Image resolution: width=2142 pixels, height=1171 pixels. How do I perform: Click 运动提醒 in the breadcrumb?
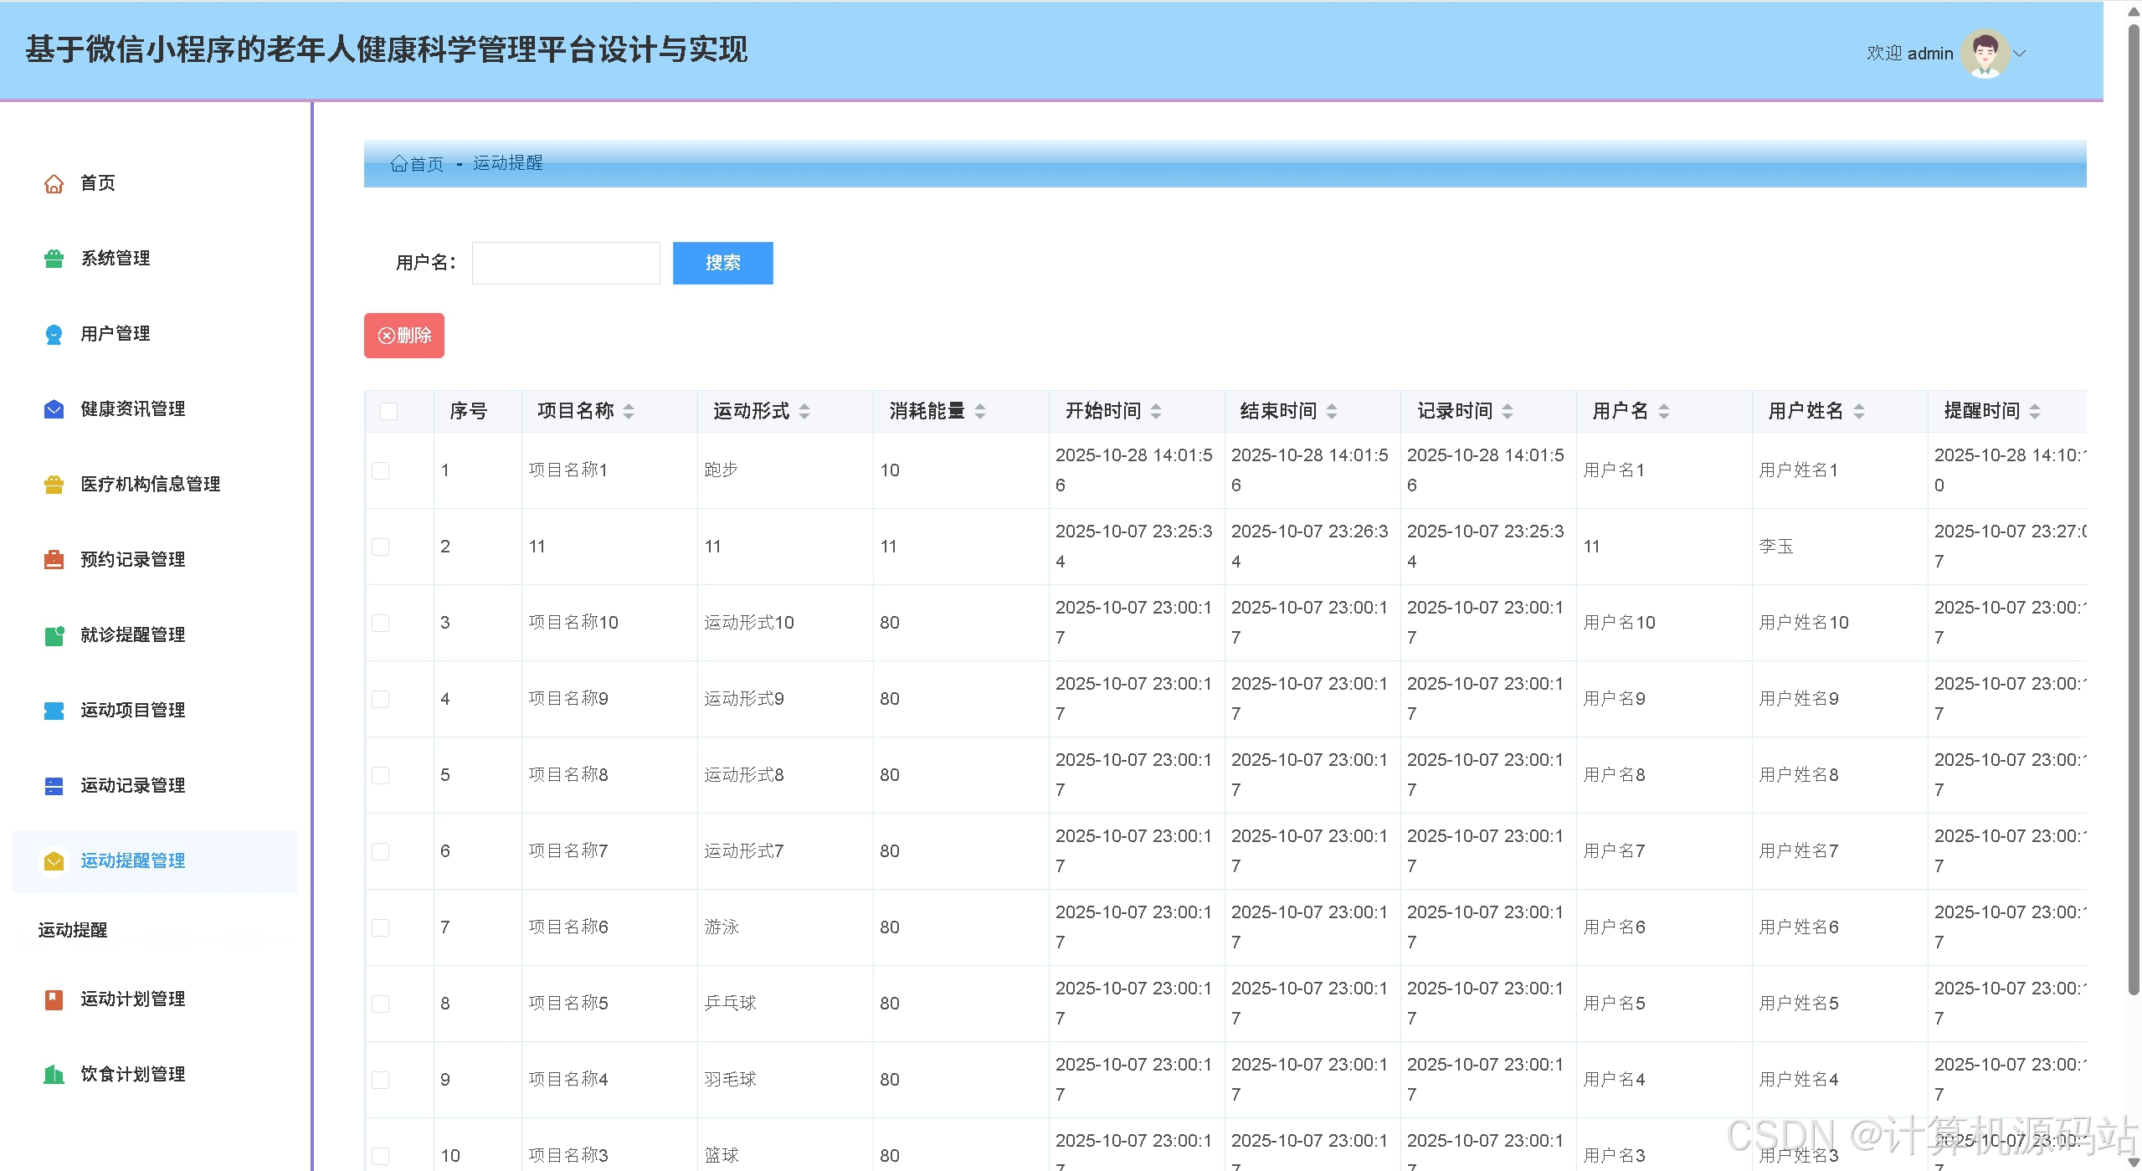507,163
